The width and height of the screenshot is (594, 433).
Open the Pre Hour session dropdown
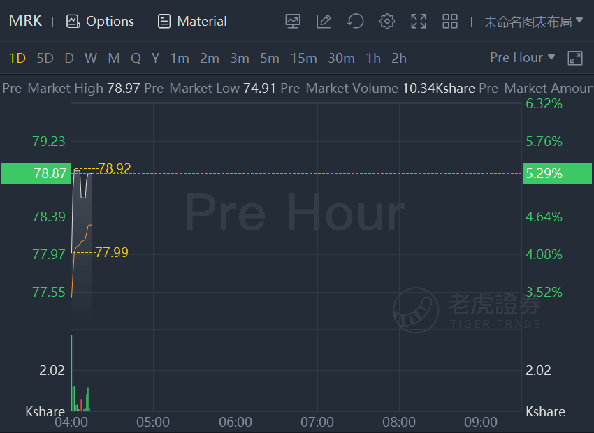coord(523,57)
